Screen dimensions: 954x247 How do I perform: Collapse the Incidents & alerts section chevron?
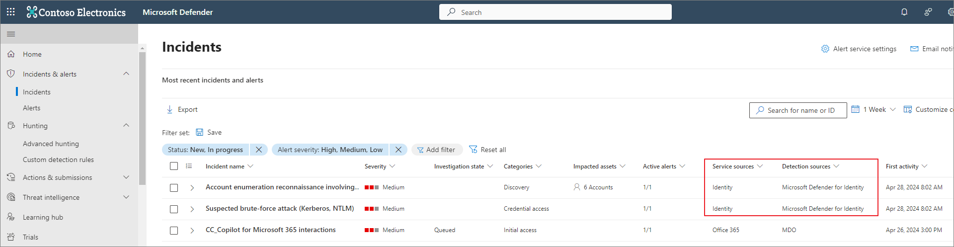pos(126,74)
